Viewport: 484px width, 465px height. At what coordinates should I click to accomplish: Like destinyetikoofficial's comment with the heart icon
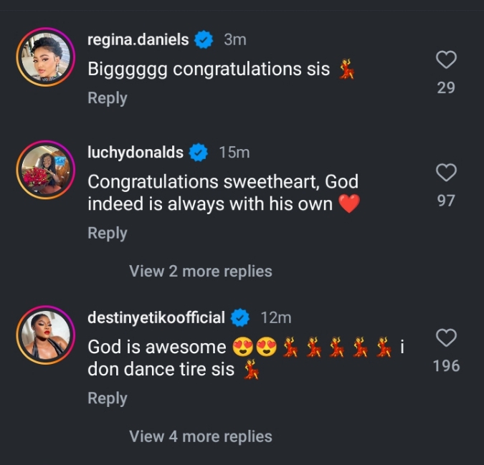click(446, 337)
